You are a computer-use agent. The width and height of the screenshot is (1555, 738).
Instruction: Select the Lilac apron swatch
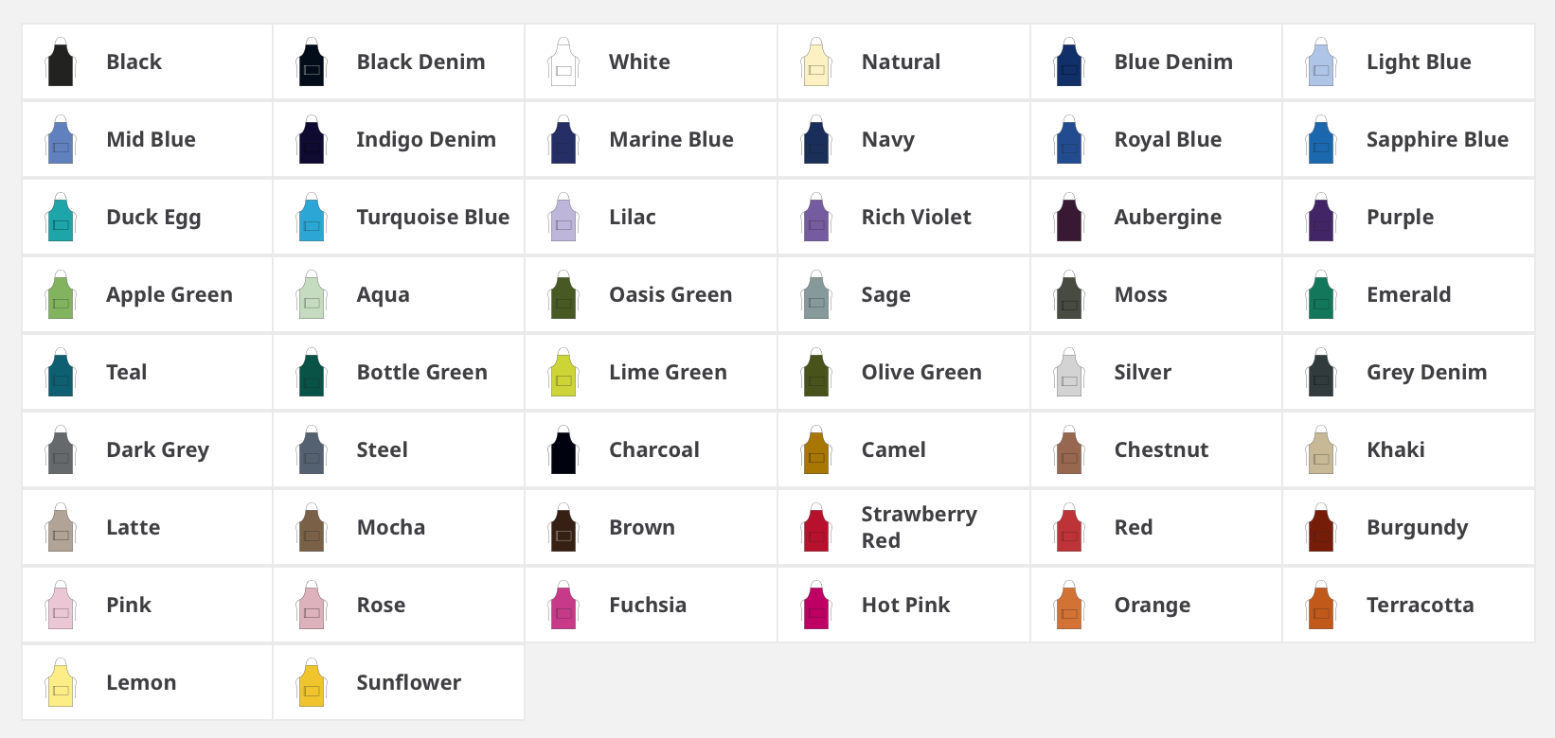tap(563, 217)
